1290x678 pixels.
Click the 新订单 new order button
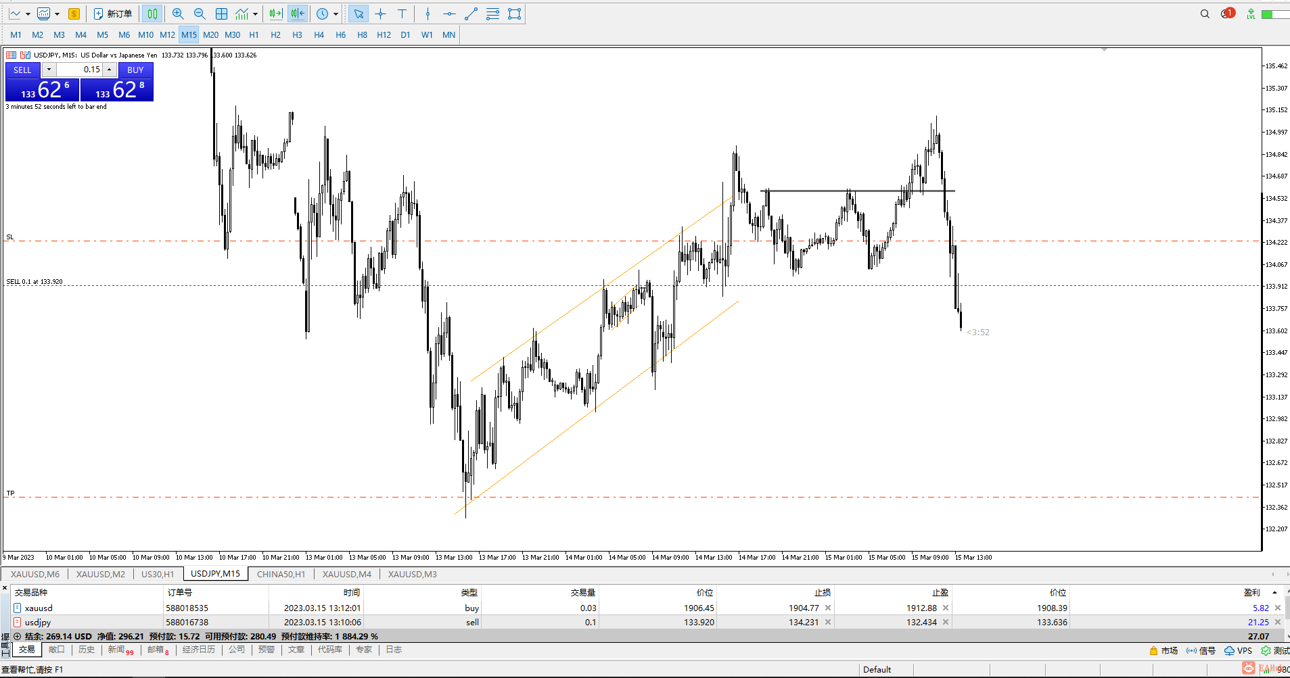point(113,14)
